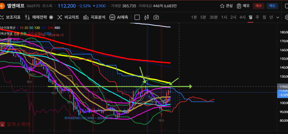The width and height of the screenshot is (288, 134).
Task: Switch to the 4시 timeframe
Action: pos(243,17)
